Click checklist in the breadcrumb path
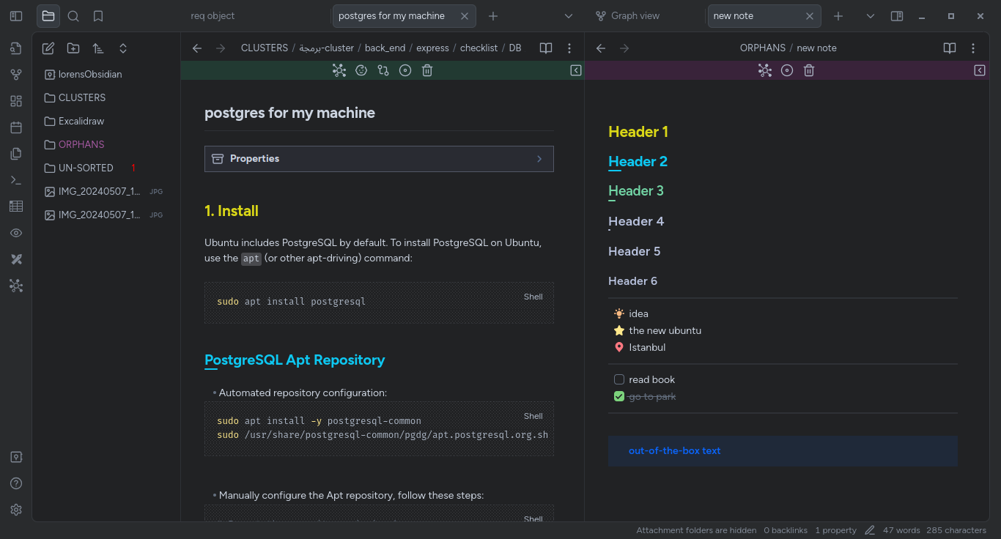This screenshot has width=1001, height=539. pos(479,48)
